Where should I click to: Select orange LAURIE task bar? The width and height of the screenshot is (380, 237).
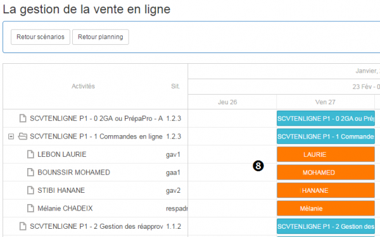(x=326, y=154)
